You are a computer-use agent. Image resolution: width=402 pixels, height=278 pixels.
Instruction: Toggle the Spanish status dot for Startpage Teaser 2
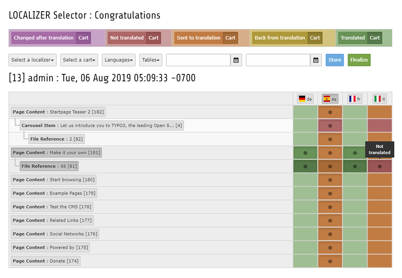pos(330,112)
